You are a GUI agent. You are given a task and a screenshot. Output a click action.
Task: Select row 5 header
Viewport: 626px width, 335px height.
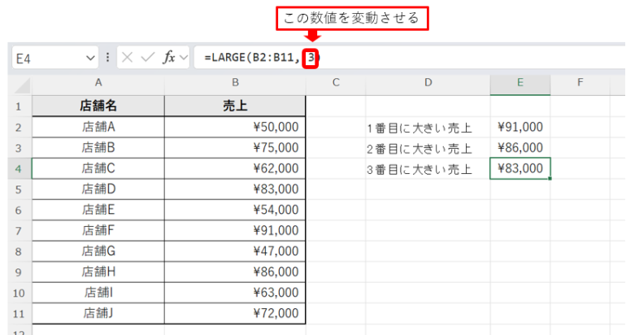pyautogui.click(x=19, y=189)
